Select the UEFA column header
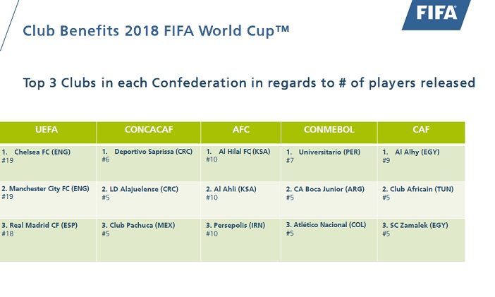Image resolution: width=495 pixels, height=297 pixels. coord(47,130)
